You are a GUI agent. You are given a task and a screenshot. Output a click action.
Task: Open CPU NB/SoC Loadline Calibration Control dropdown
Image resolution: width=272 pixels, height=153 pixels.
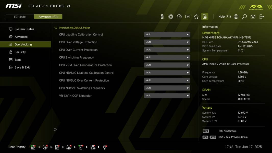coord(167,72)
